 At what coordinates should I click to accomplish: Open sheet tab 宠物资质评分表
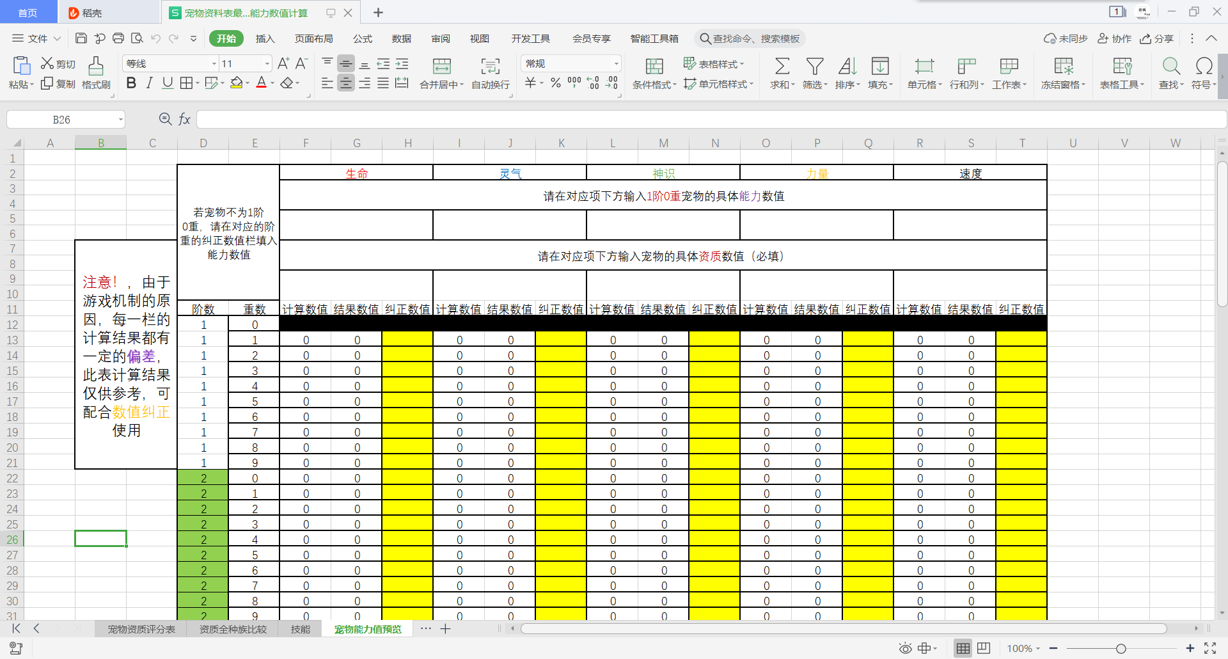point(141,629)
